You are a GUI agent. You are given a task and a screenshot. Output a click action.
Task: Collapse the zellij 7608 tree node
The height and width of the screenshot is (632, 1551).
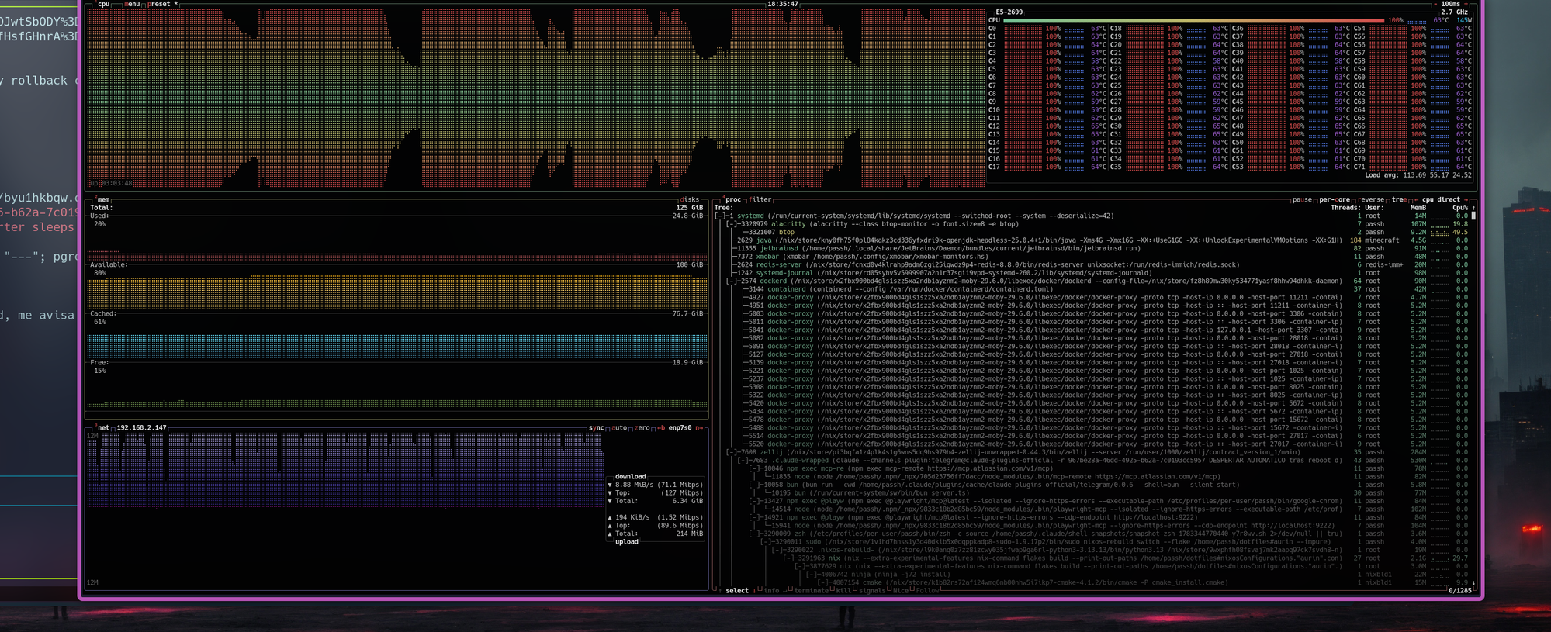(732, 452)
